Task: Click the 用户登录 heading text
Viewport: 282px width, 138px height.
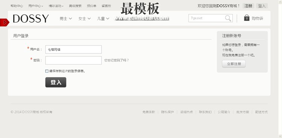Action: 21,36
